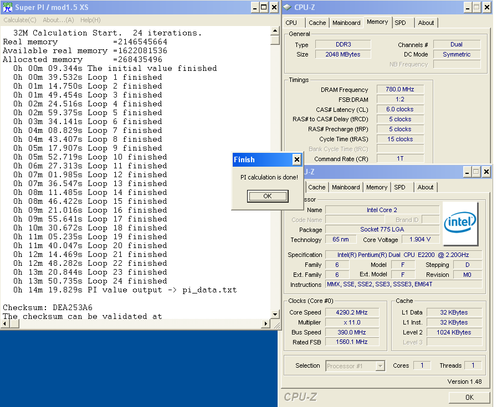The height and width of the screenshot is (407, 497).
Task: Switch to Cache tab in lower CPU-Z window
Action: point(316,187)
